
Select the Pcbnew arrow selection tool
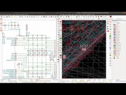click(110, 22)
